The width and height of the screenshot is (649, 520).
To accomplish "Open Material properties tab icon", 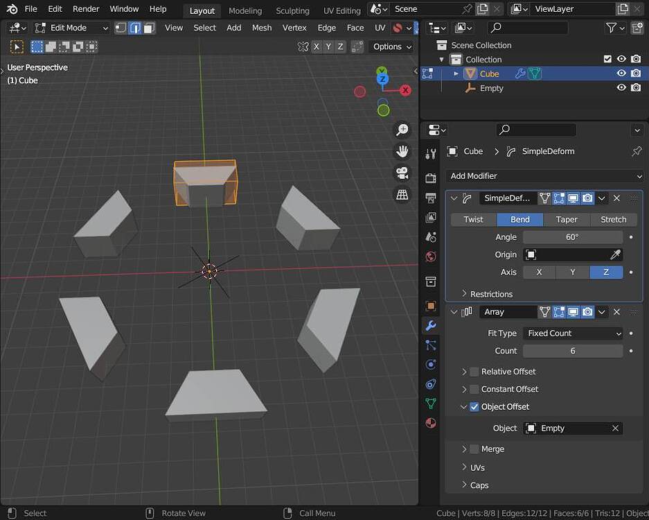I will 430,423.
